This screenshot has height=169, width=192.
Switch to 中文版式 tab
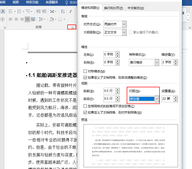[x=136, y=8]
